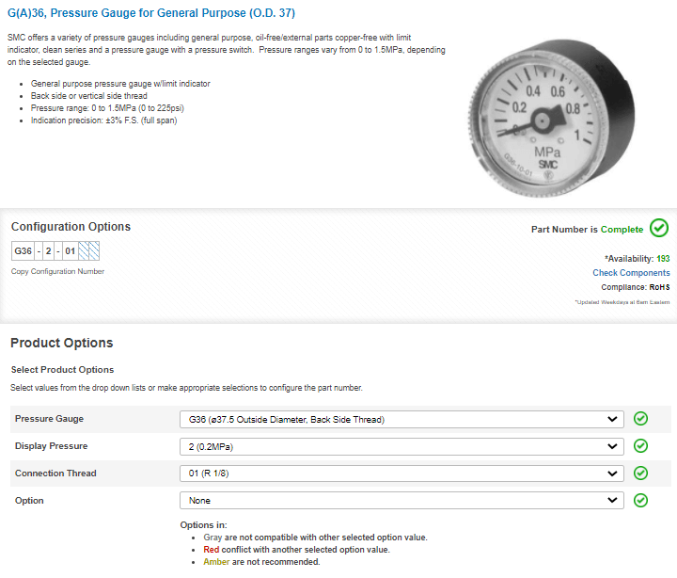677x578 pixels.
Task: Open the Display Pressure dropdown
Action: (401, 446)
